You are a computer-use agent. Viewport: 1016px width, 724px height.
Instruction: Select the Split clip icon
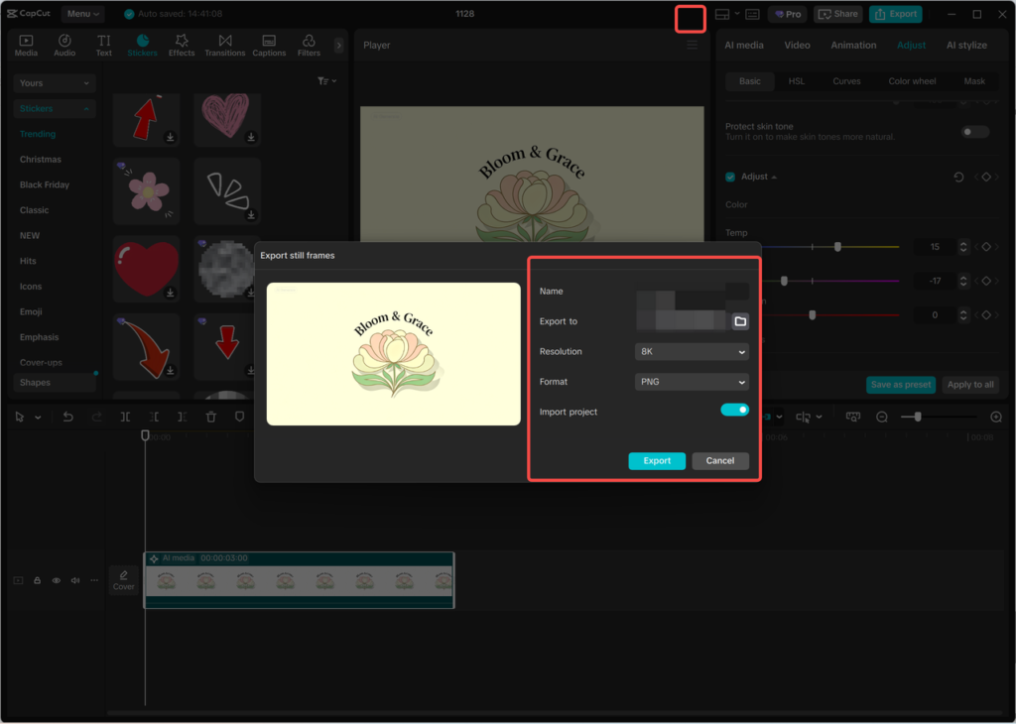(126, 417)
